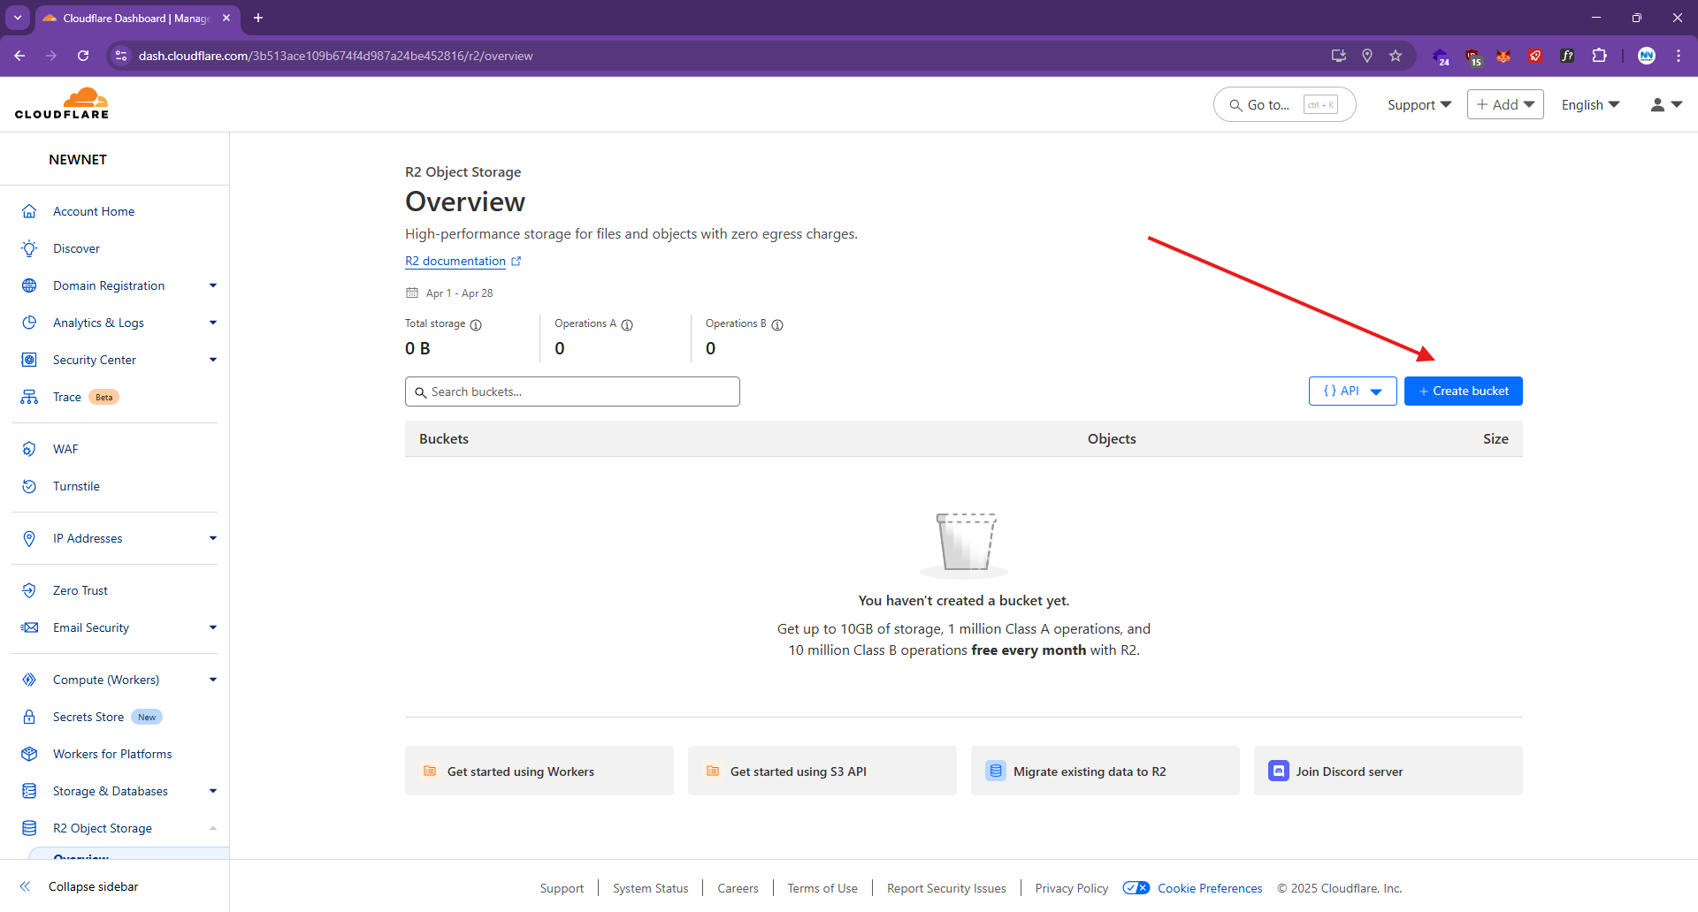Open the English language selector
Image resolution: width=1698 pixels, height=912 pixels.
pos(1590,104)
